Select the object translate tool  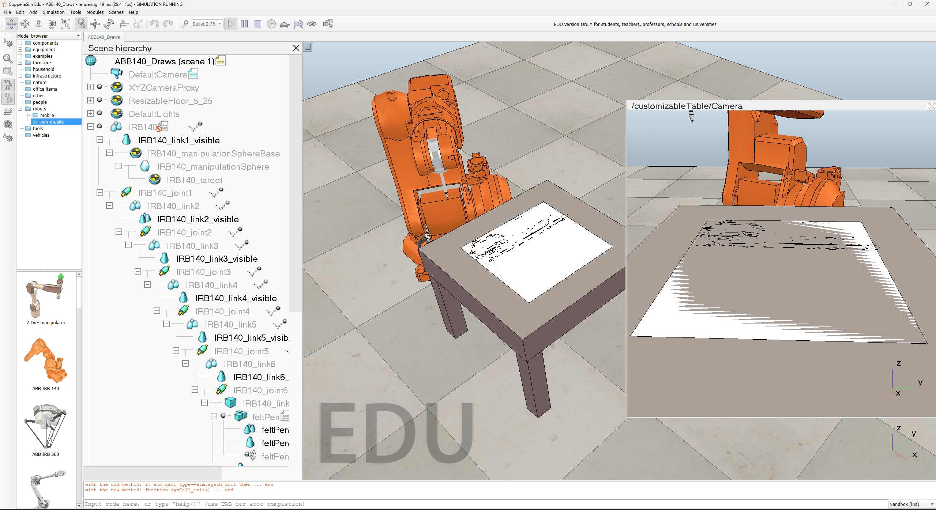click(95, 24)
